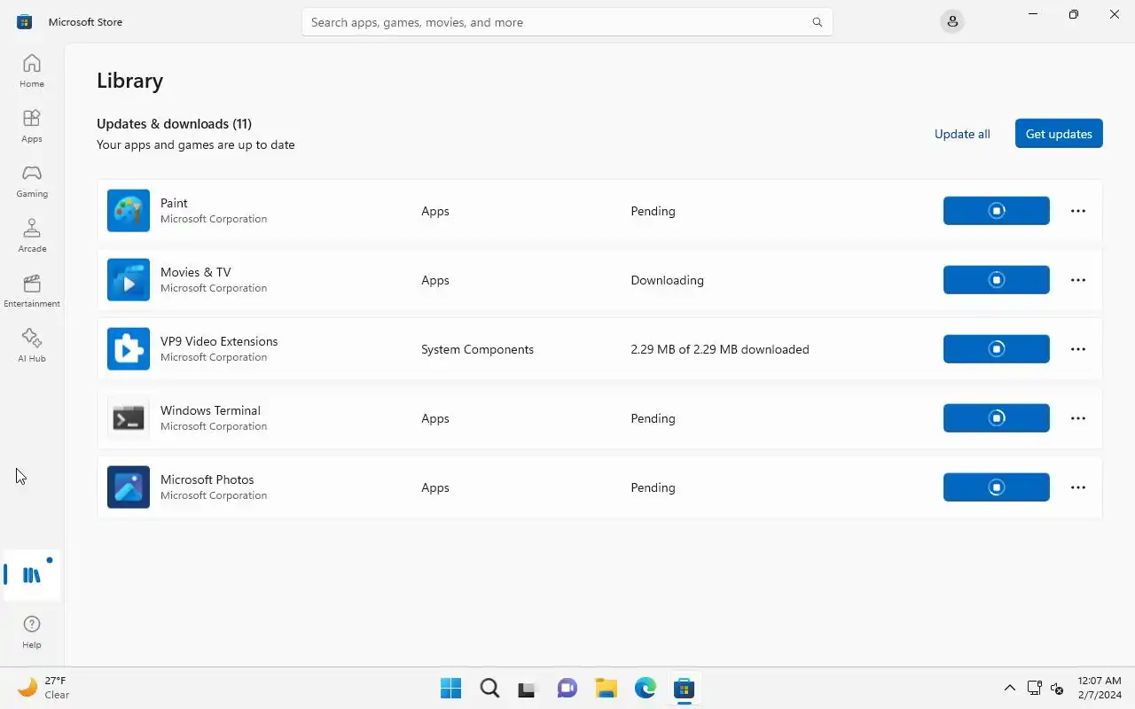Open Microsoft Edge from taskbar
Image resolution: width=1135 pixels, height=709 pixels.
pyautogui.click(x=645, y=688)
